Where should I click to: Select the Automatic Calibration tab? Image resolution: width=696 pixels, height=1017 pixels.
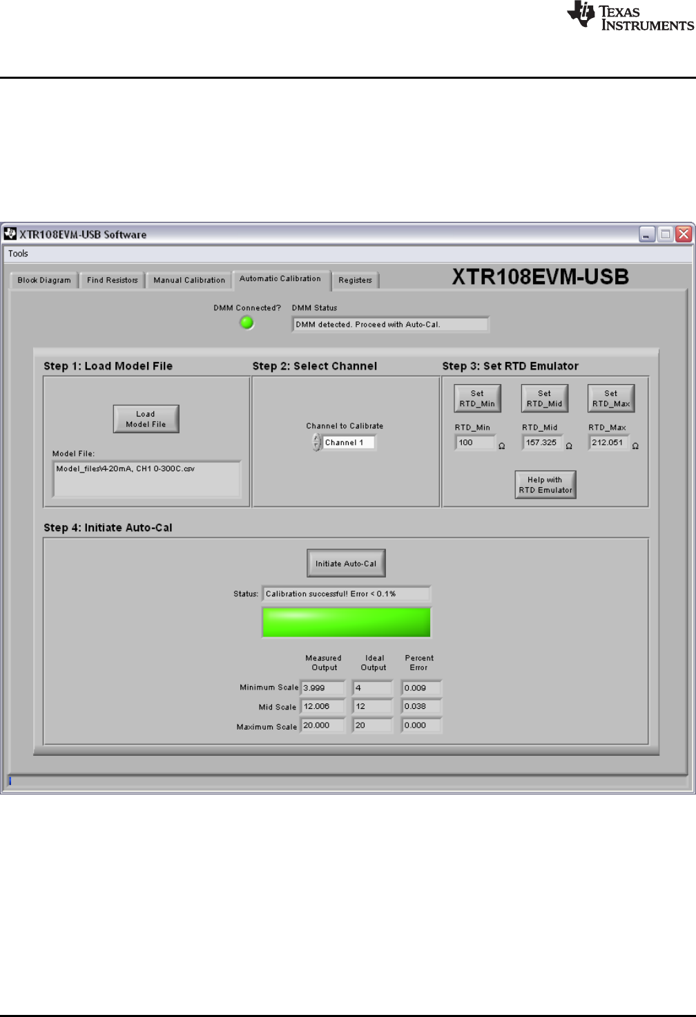(280, 278)
